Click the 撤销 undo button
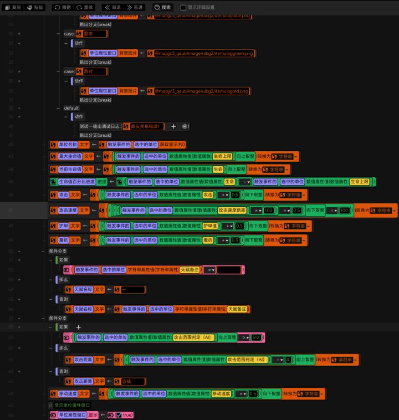This screenshot has width=399, height=420. (63, 7)
